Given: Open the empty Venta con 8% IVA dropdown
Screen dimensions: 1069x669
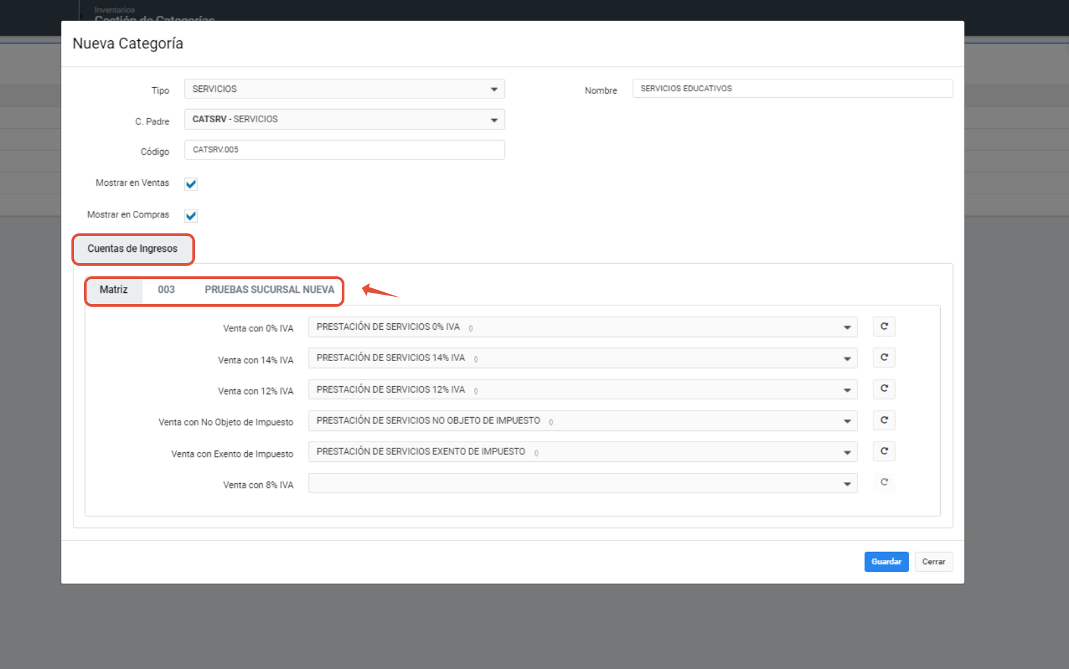Looking at the screenshot, I should [x=582, y=483].
